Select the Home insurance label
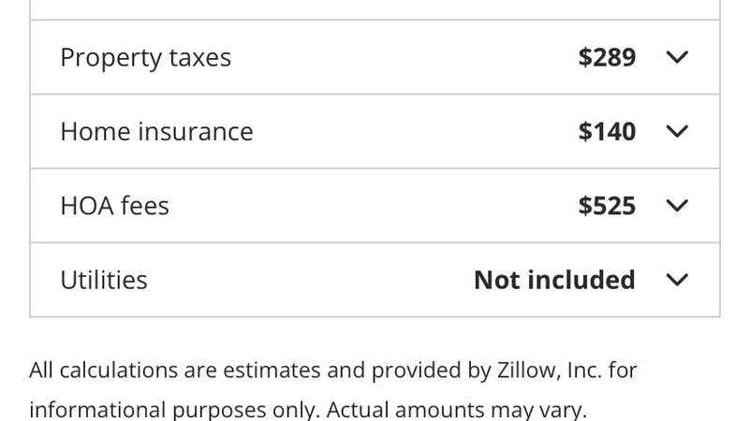 [156, 131]
